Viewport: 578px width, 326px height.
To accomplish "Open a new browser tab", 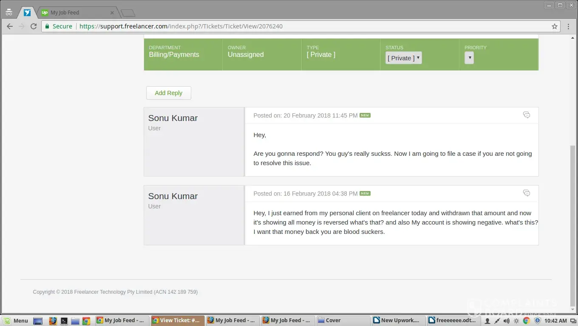I will [127, 13].
